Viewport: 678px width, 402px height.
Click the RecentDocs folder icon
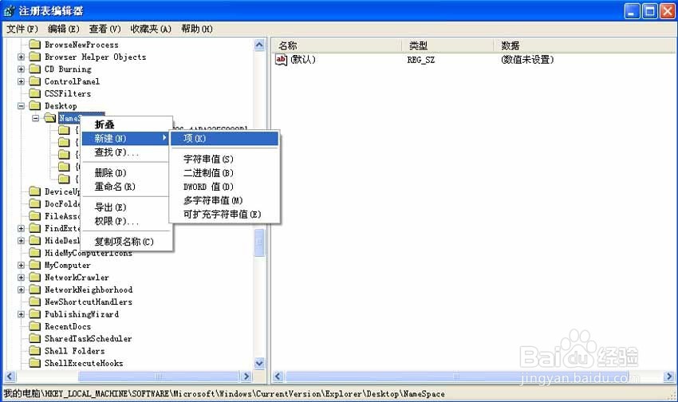click(x=34, y=326)
